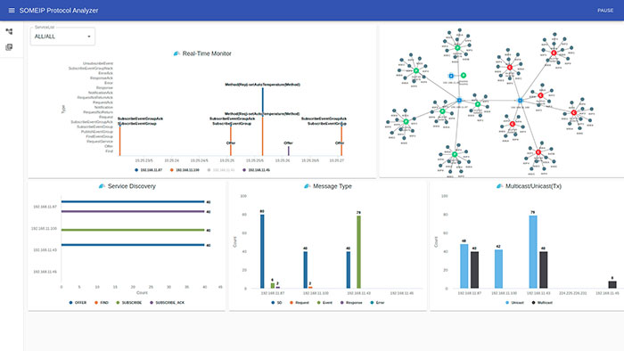624x351 pixels.
Task: Toggle 192.168.11.45 series in Real-Time Monitor legend
Action: (x=257, y=170)
